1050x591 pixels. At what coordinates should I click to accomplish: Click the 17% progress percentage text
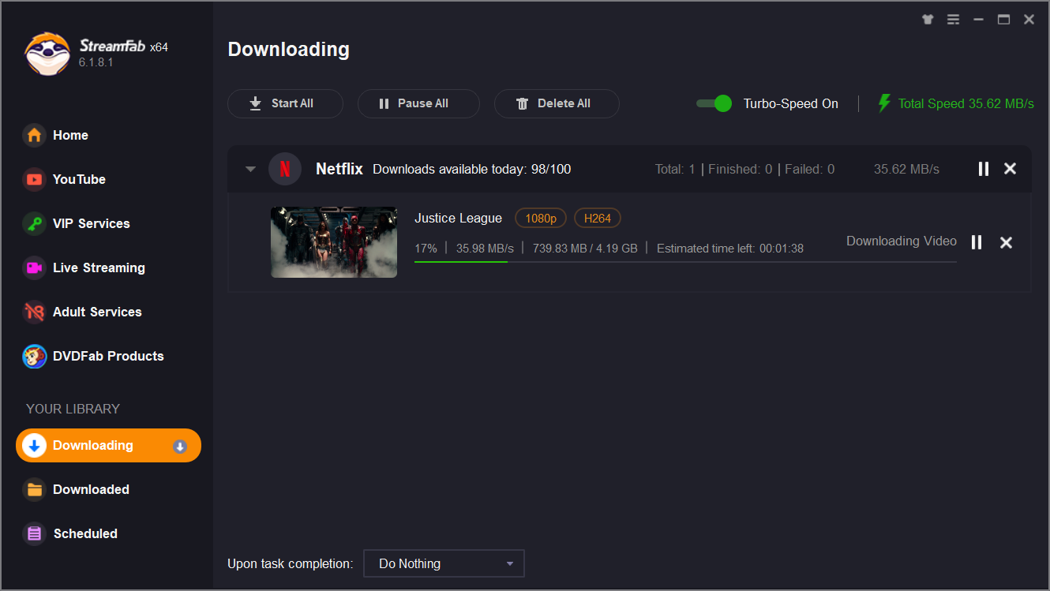pos(426,249)
